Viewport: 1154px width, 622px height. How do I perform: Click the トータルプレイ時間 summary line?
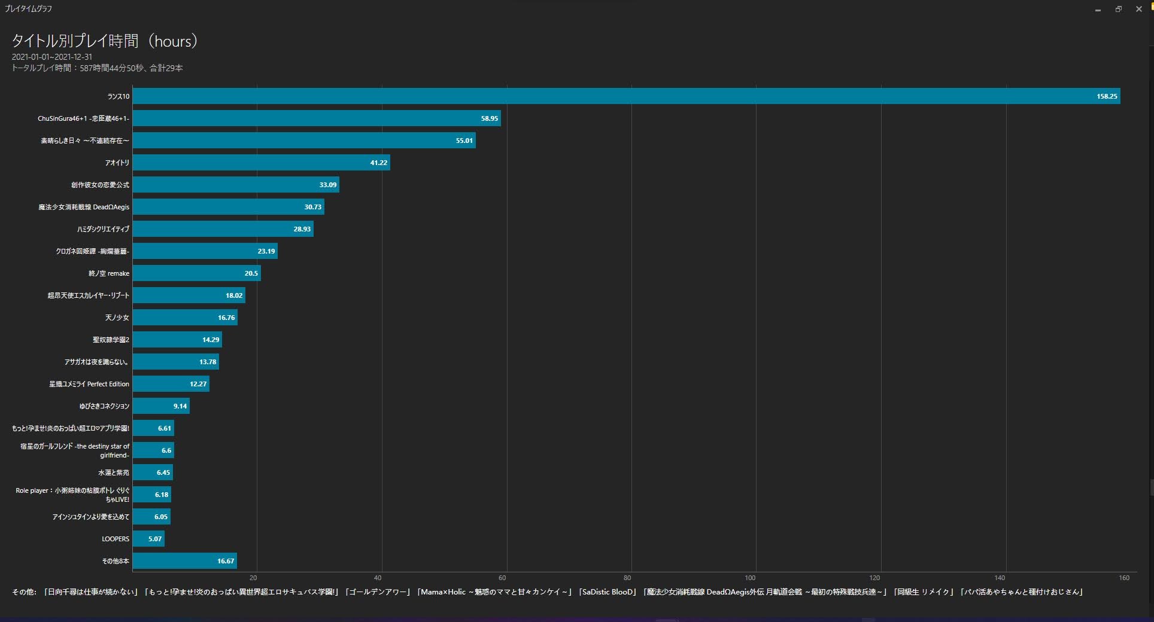pyautogui.click(x=97, y=68)
